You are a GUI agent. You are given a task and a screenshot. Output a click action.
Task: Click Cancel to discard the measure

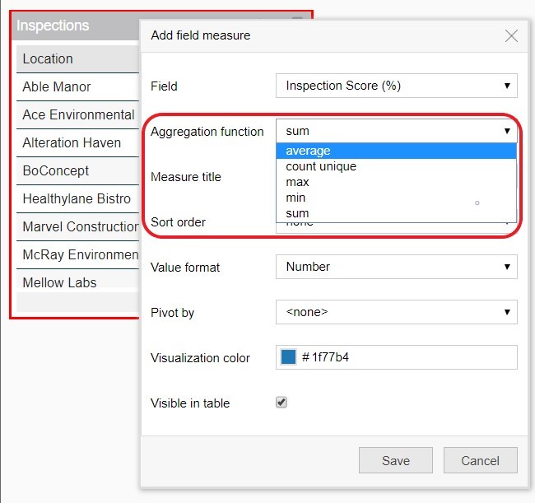tap(480, 460)
